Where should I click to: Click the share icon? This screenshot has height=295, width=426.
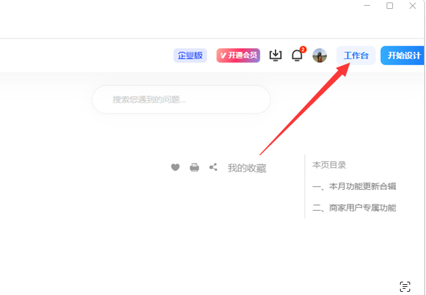[213, 167]
